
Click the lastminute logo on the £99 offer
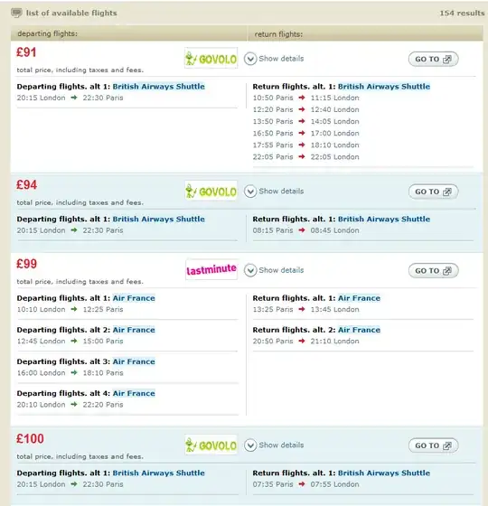pyautogui.click(x=211, y=269)
